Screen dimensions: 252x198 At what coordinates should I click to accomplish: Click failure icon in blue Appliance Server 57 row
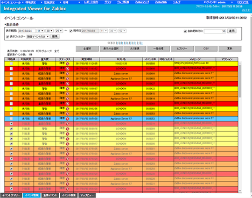[67, 119]
